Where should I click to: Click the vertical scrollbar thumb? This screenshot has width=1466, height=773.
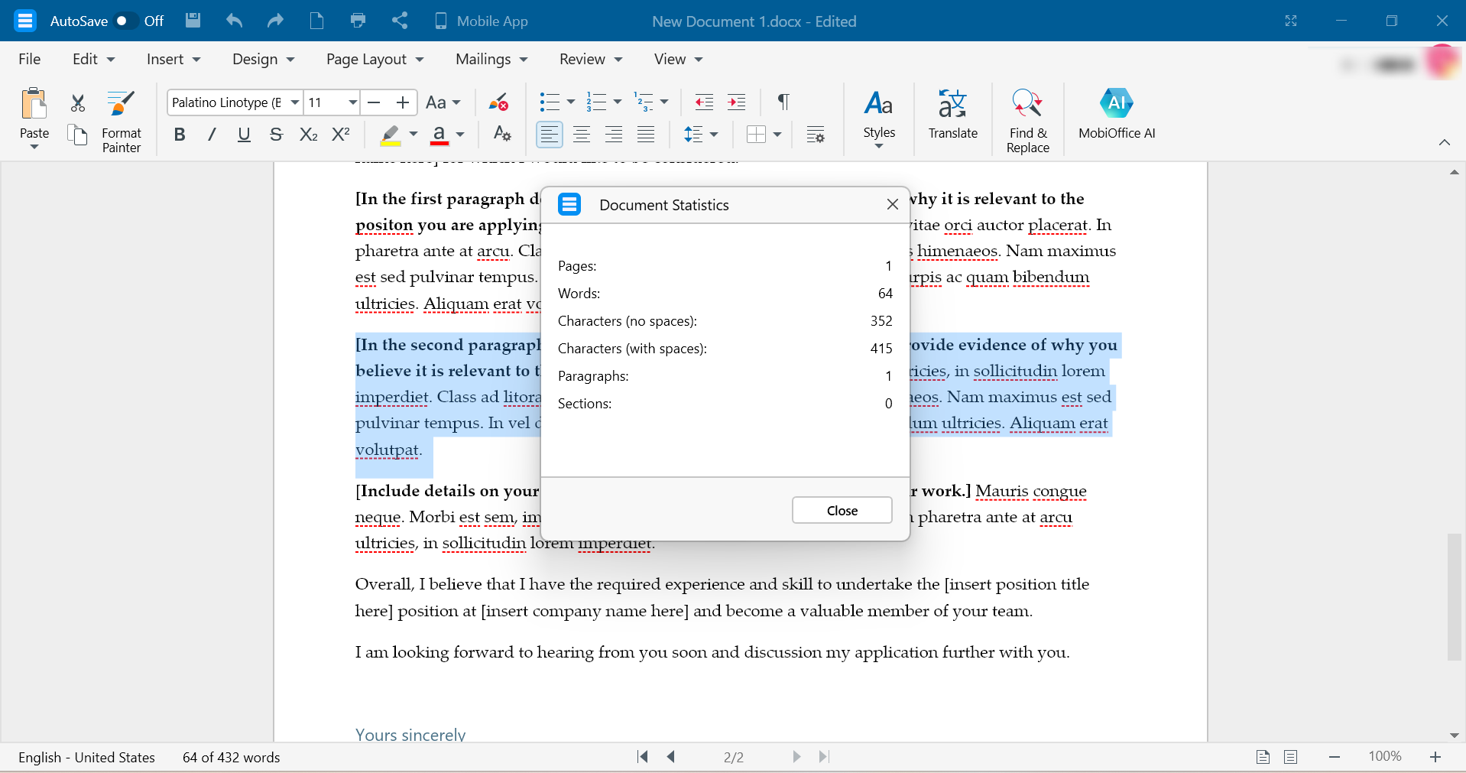point(1454,597)
